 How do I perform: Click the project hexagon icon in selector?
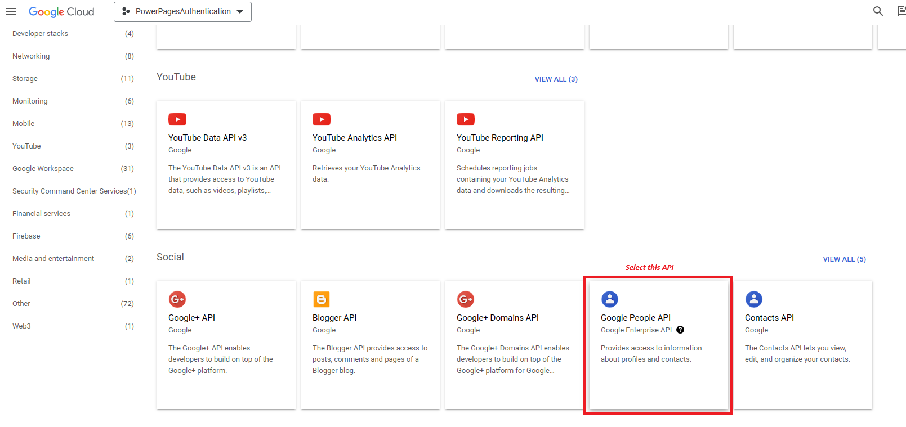pyautogui.click(x=126, y=11)
